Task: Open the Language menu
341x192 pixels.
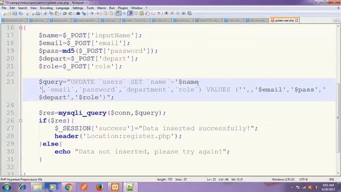Action: pos(62,8)
